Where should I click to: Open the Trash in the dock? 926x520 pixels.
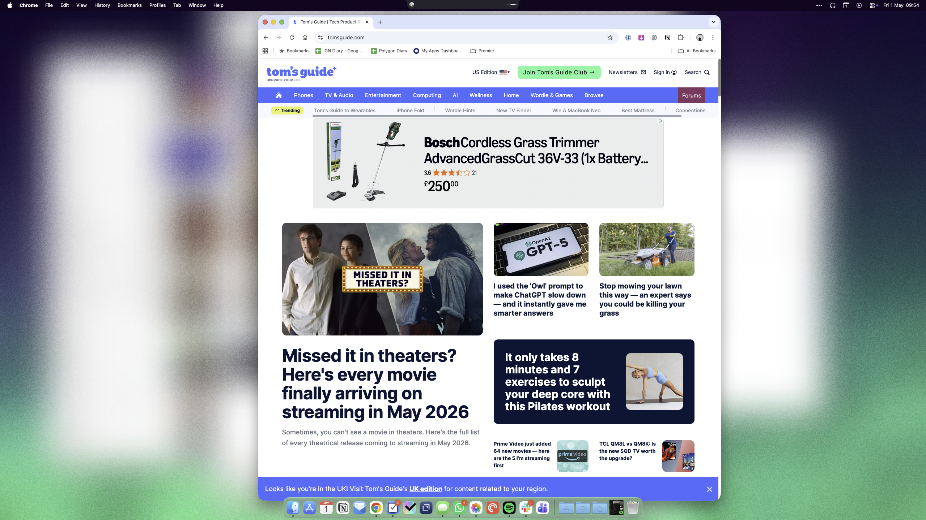tap(633, 508)
